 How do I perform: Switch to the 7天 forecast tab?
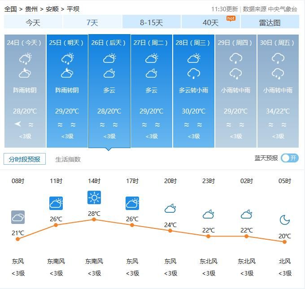point(92,22)
